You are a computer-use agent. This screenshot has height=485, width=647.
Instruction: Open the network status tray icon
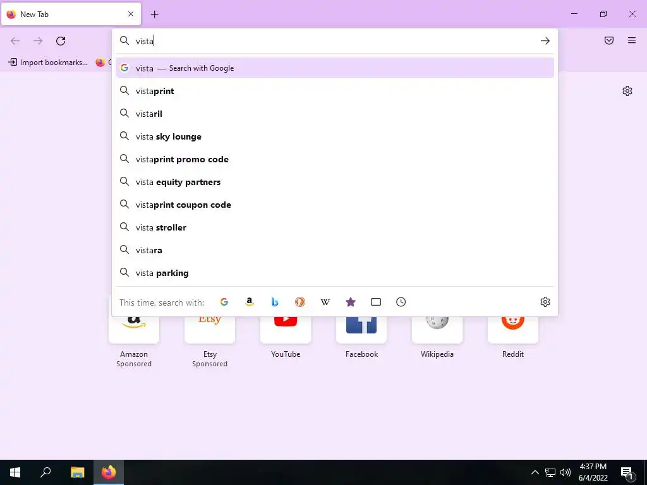coord(550,472)
